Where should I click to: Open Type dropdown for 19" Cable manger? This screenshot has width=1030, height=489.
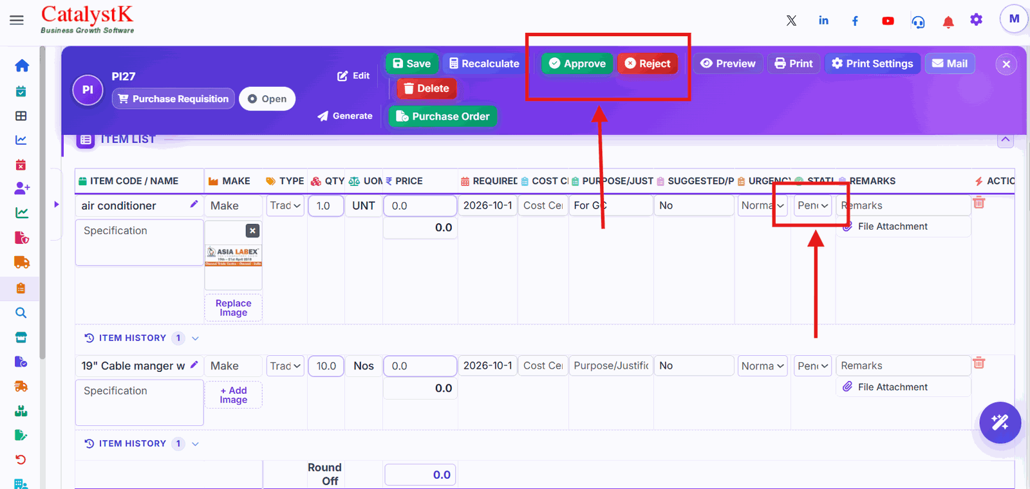[x=285, y=365]
